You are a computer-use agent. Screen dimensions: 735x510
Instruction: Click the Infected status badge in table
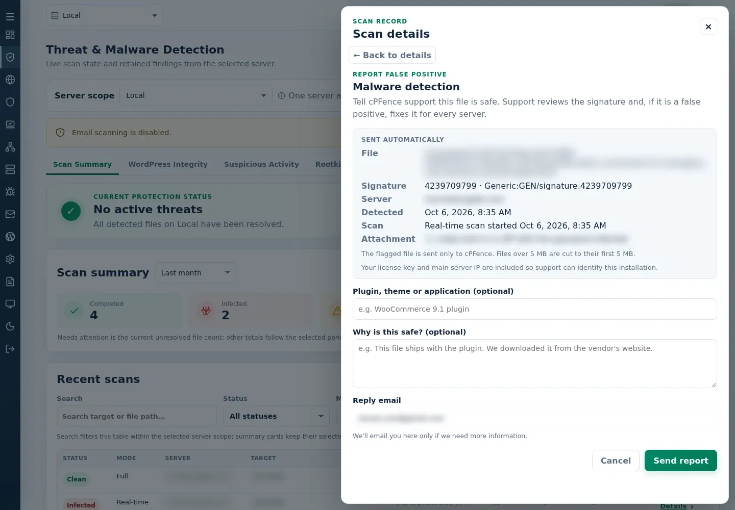click(81, 505)
